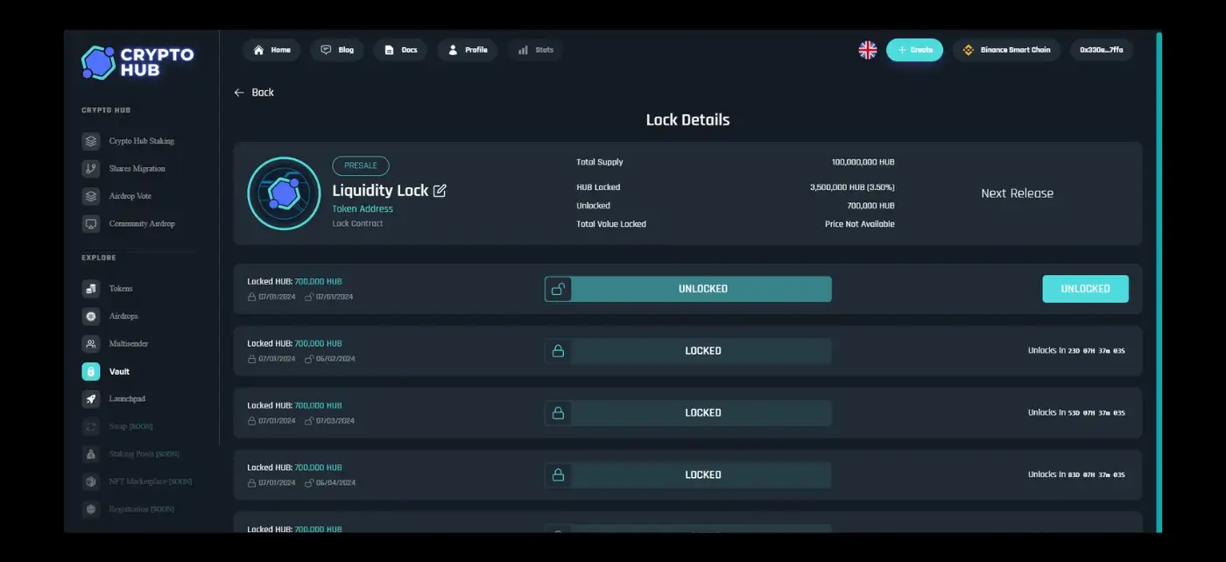Open the Binance Smart Chain network selector
This screenshot has width=1226, height=562.
[x=1006, y=50]
